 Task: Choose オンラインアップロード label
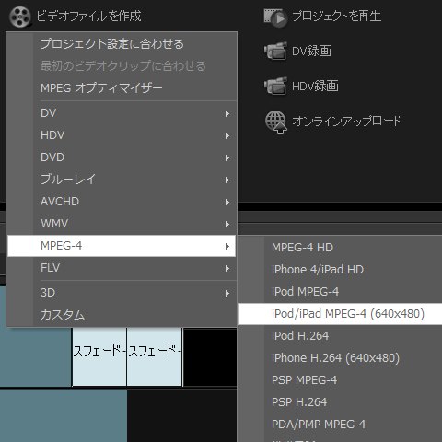tap(346, 121)
